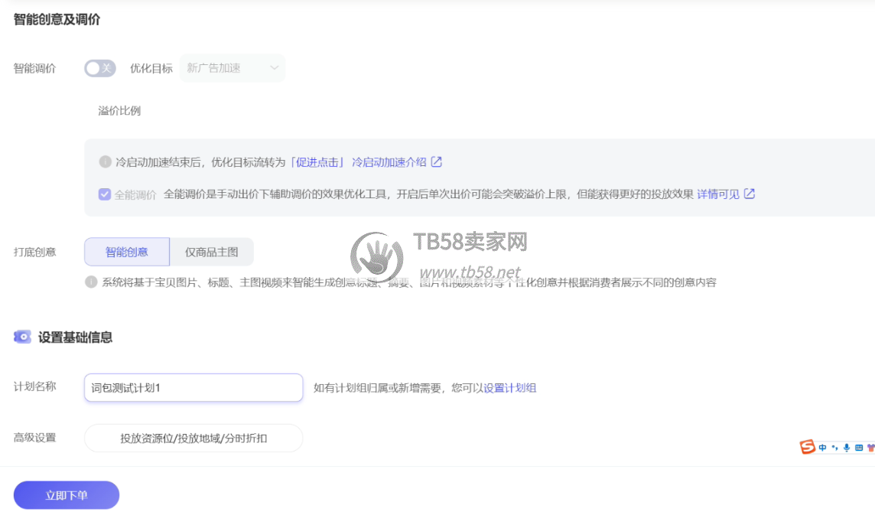Toggle the 智能调价 switch on
This screenshot has height=515, width=875.
[x=99, y=68]
